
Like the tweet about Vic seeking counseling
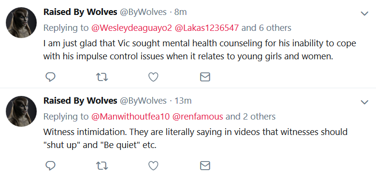154,77
